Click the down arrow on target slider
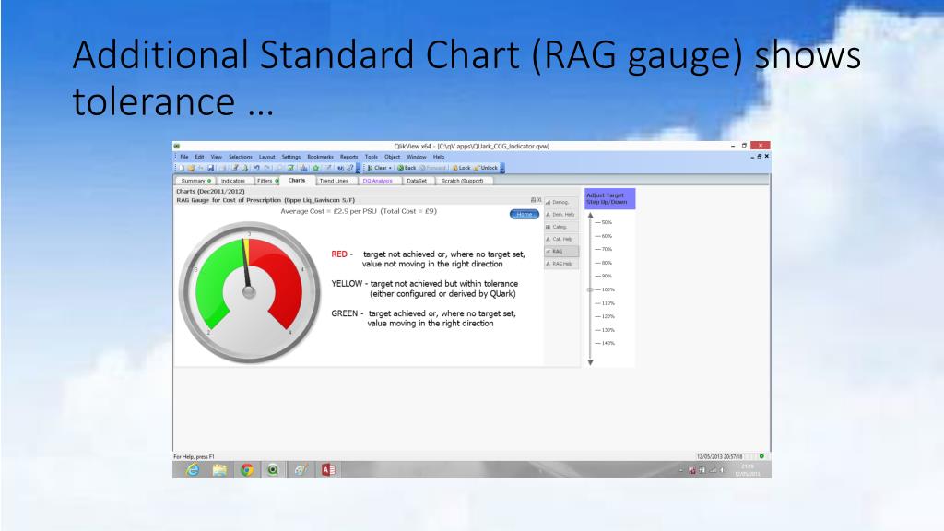 pos(591,362)
